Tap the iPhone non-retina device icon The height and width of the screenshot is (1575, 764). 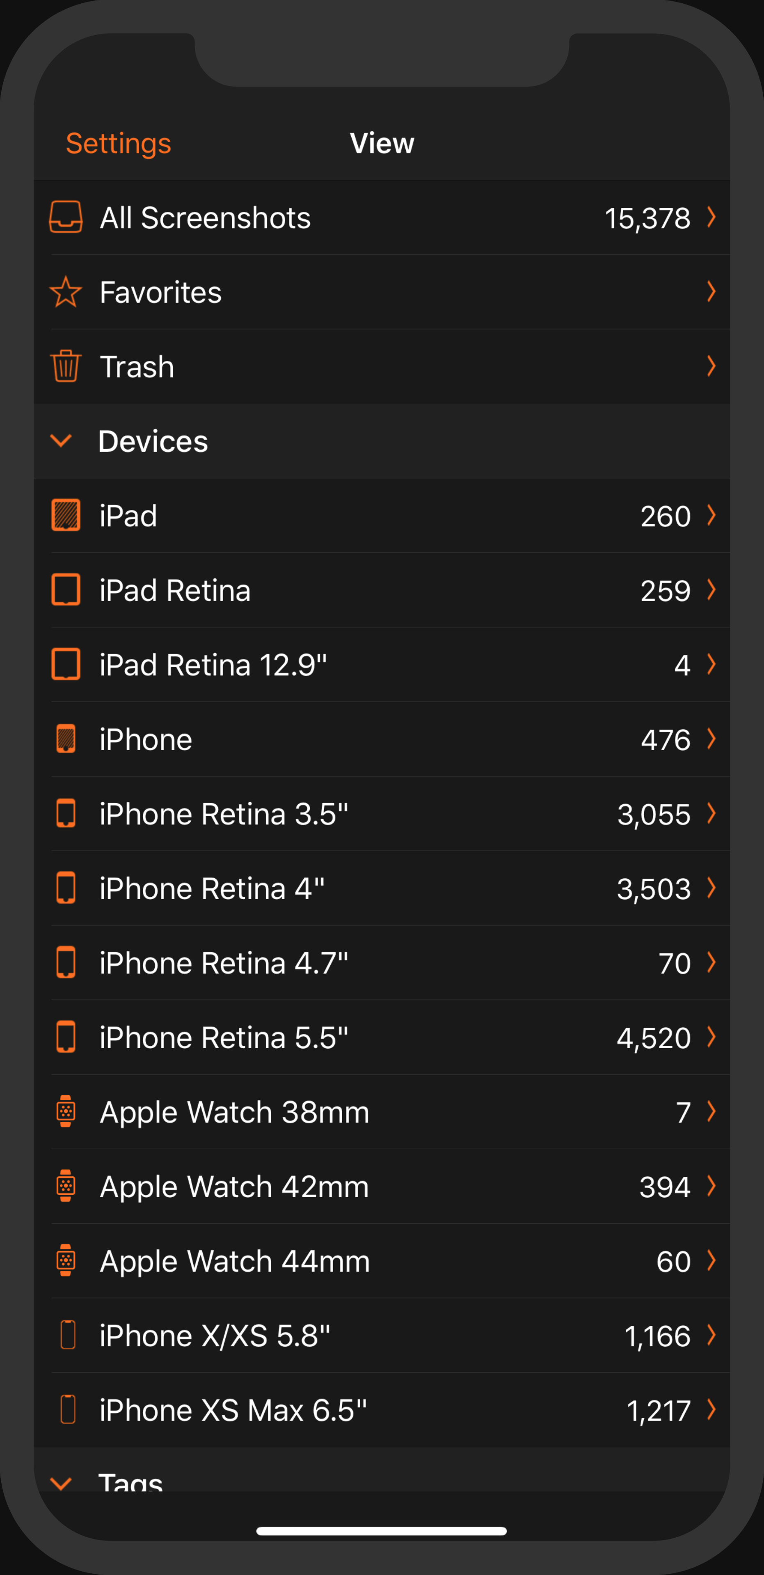tap(65, 739)
